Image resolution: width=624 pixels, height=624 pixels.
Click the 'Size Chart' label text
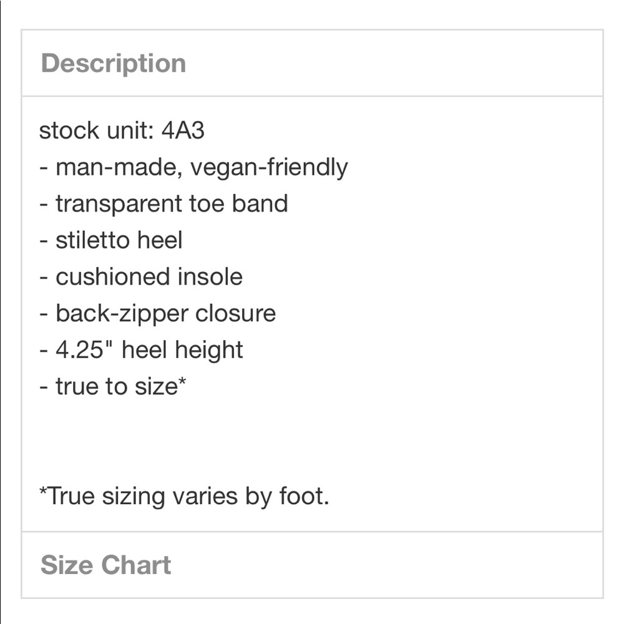pyautogui.click(x=105, y=565)
